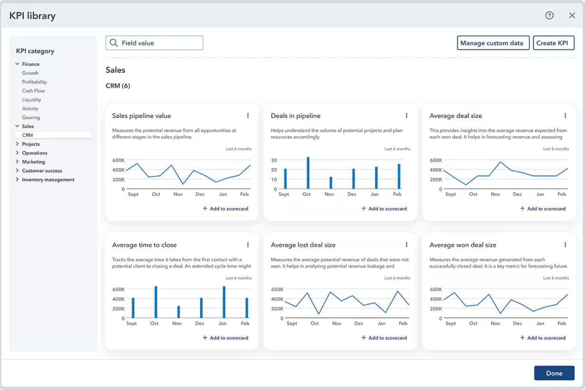The height and width of the screenshot is (390, 585).
Task: Open Manage custom data
Action: click(493, 43)
